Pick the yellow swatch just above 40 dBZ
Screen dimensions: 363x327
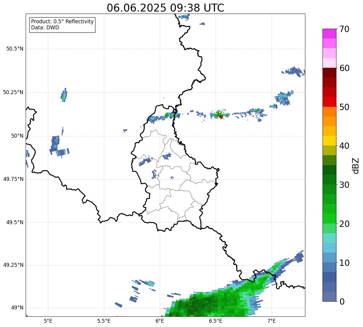click(x=329, y=141)
